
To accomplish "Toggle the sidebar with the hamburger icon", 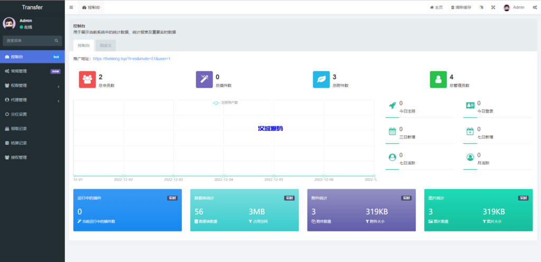I will [x=71, y=7].
